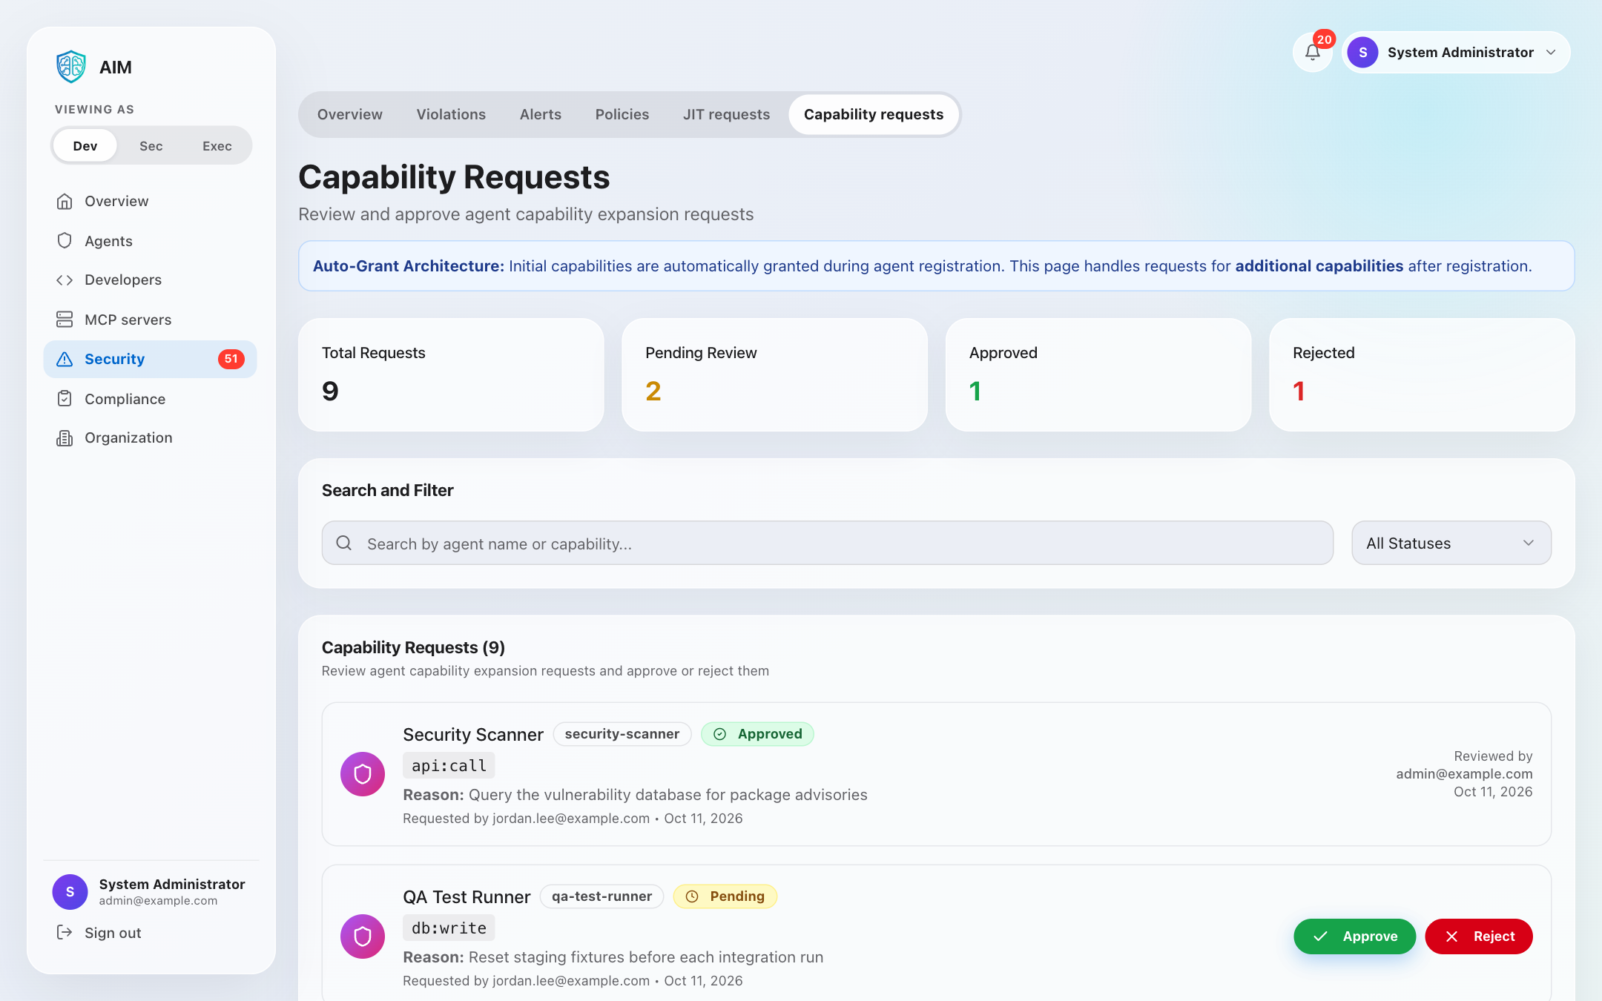
Task: Click the AIM shield logo
Action: (x=71, y=67)
